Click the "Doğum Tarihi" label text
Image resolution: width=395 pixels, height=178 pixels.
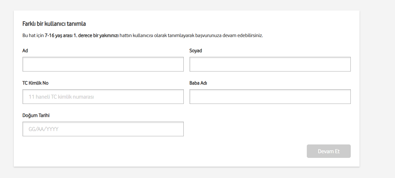tap(36, 116)
